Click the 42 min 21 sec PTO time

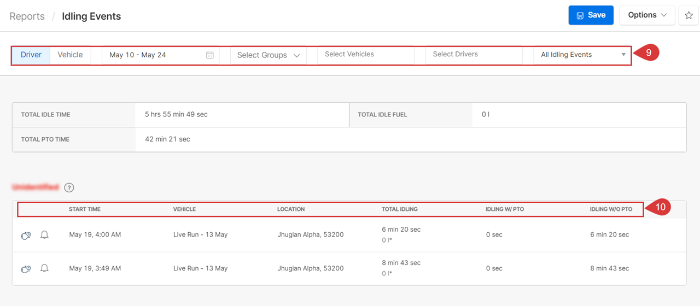(167, 139)
